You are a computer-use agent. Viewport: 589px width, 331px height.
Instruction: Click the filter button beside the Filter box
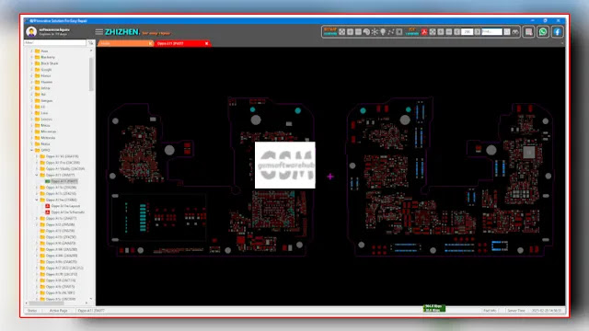click(x=91, y=43)
